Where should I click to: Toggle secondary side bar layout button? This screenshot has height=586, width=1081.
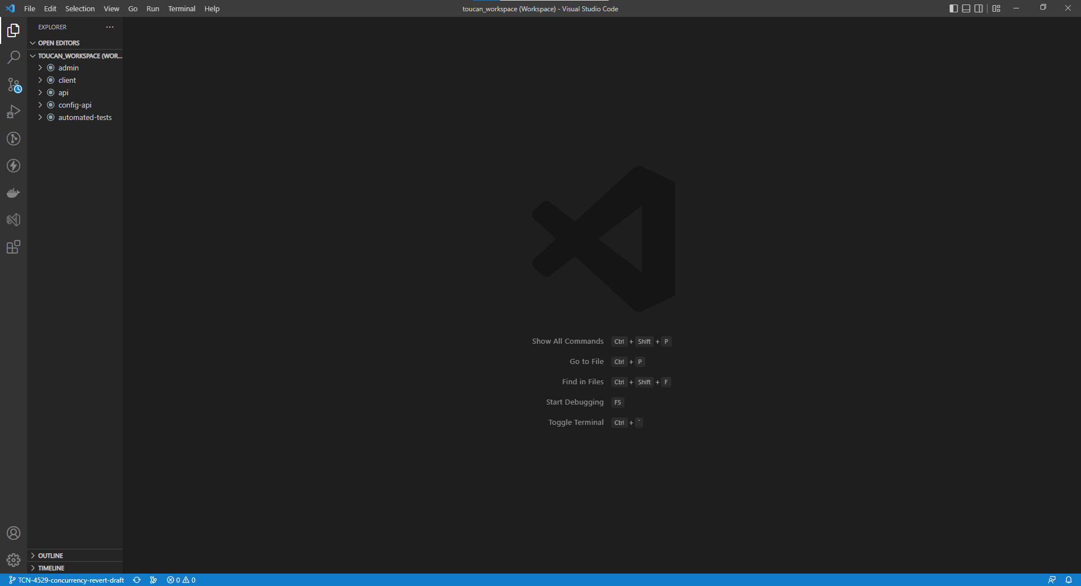979,8
